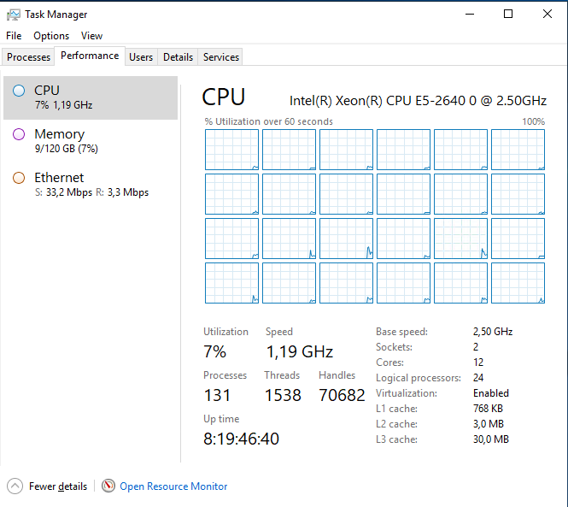The width and height of the screenshot is (568, 507).
Task: Open the File menu
Action: coord(14,36)
